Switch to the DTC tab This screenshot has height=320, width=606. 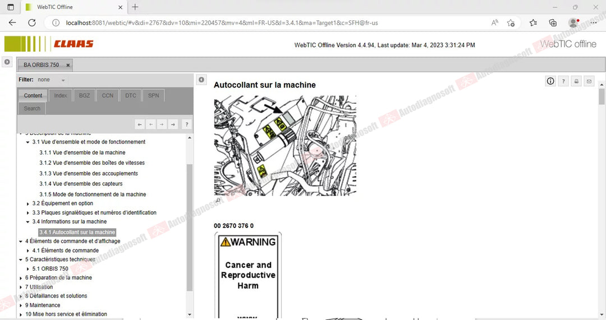pos(131,95)
